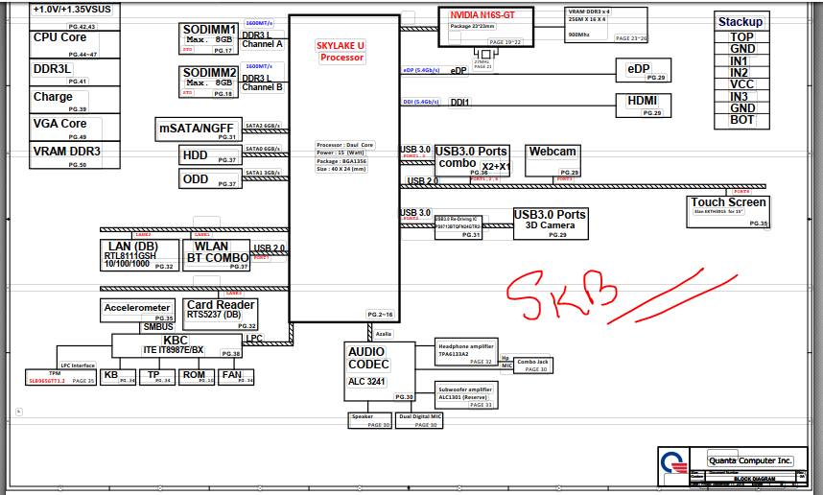Select the DDR3L power block
The width and height of the screenshot is (823, 495).
tap(75, 72)
